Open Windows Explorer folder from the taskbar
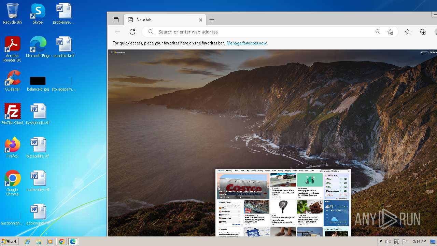Screen dimensions: 437x246 click(39, 242)
